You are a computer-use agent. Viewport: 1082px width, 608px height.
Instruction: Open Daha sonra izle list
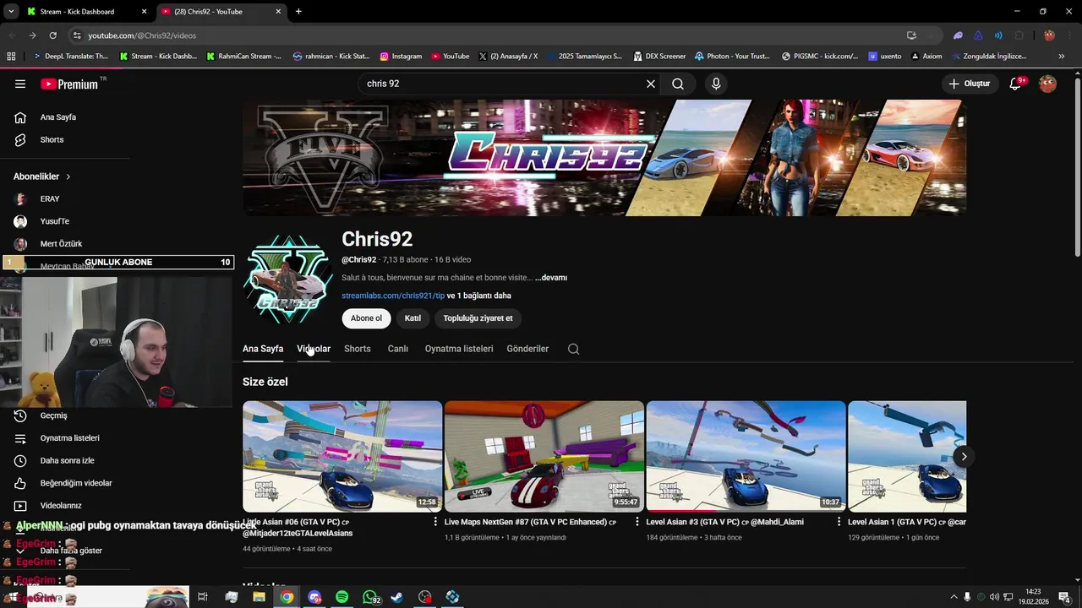click(x=67, y=460)
